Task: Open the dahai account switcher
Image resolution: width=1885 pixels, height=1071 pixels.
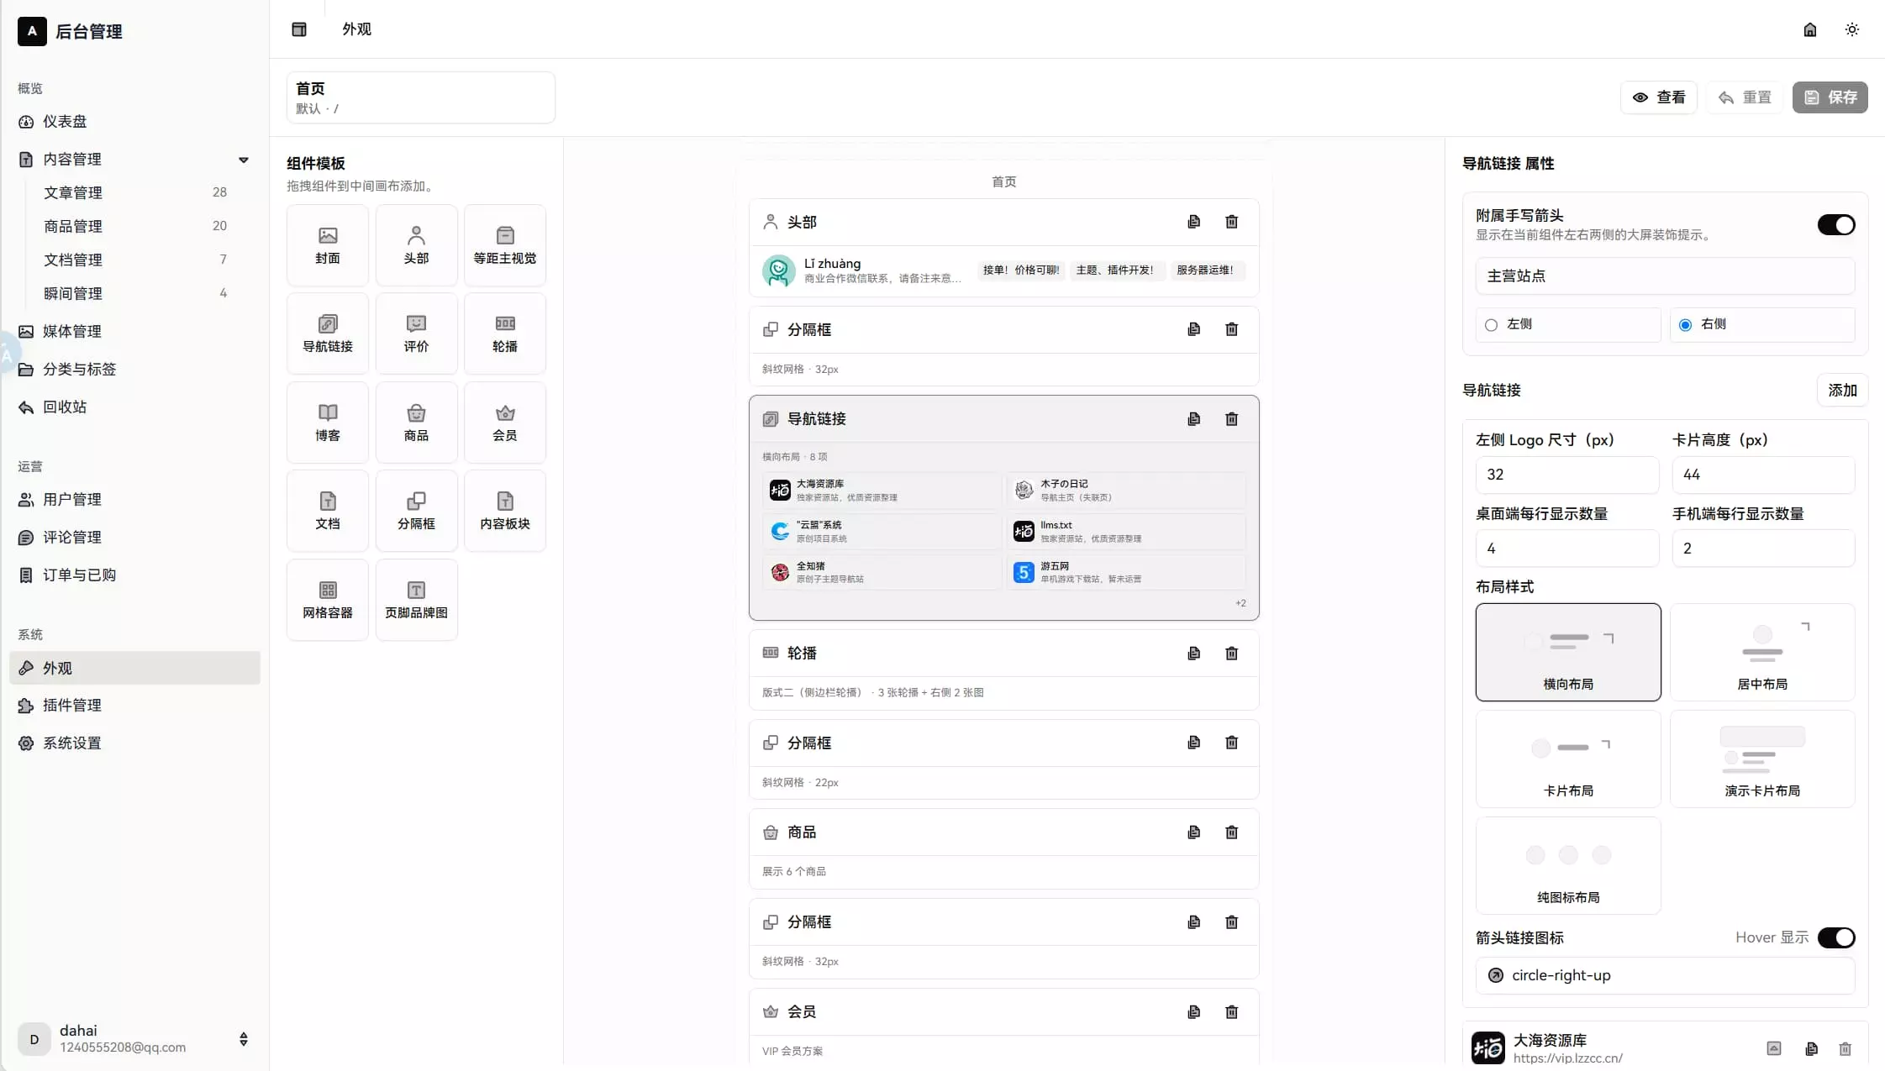Action: click(134, 1039)
